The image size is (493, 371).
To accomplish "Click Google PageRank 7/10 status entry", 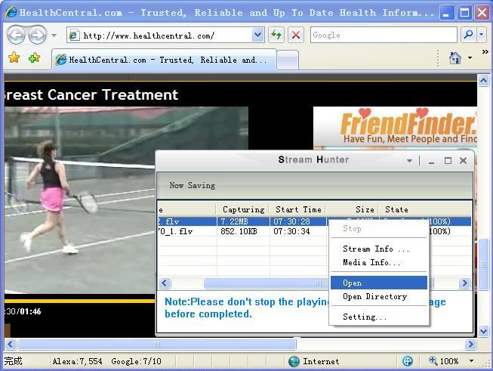I will coord(136,361).
